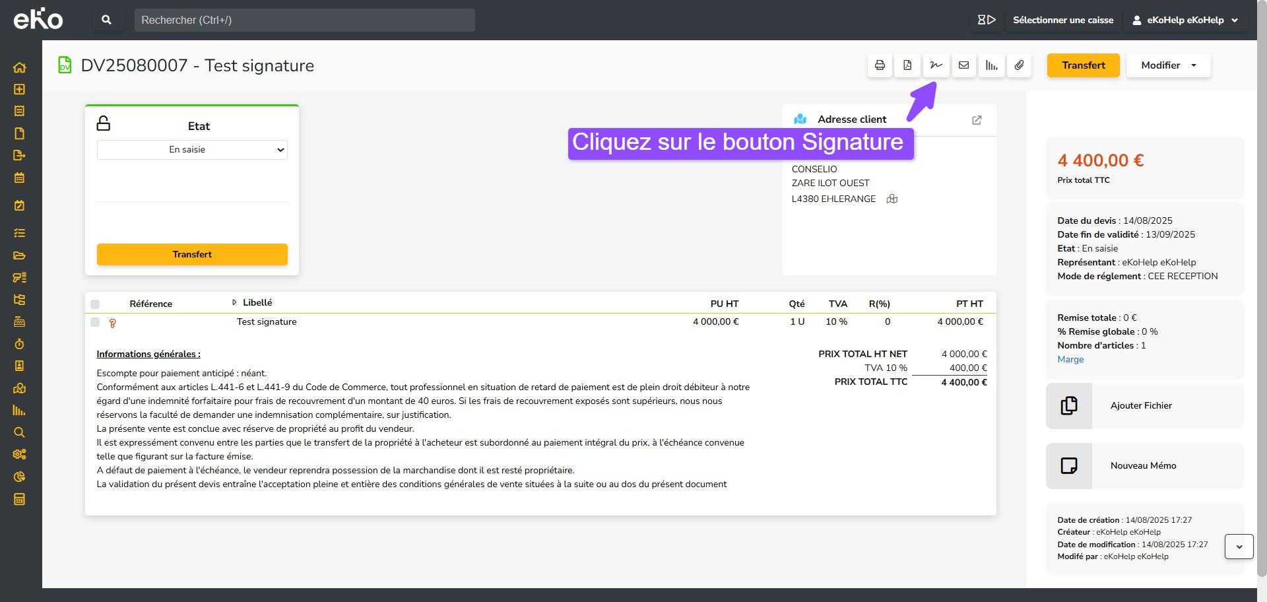This screenshot has height=602, width=1267.
Task: Click the Rechercher search field
Action: (304, 20)
